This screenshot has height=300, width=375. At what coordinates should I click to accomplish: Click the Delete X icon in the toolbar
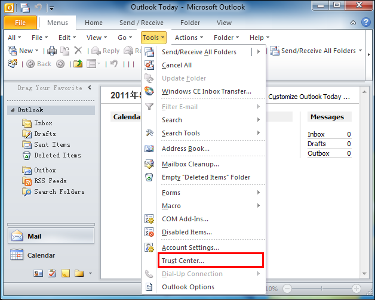pos(78,51)
